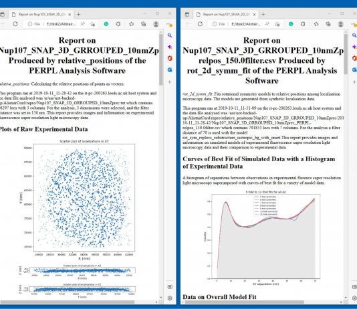Click vertical scrollbar thumb in left window
357x309 pixels.
click(x=161, y=60)
